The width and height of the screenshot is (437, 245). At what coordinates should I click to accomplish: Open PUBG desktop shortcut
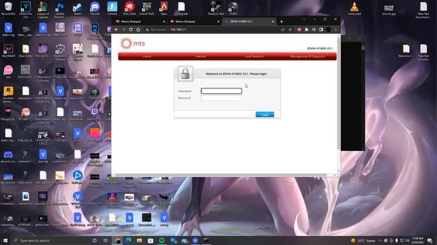click(233, 9)
